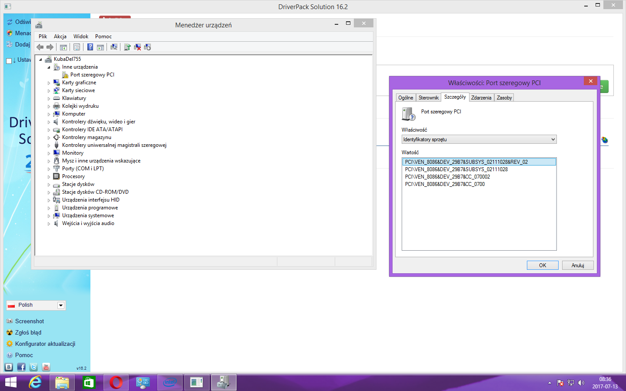626x391 pixels.
Task: Switch to the Zasoby tab
Action: [x=504, y=98]
